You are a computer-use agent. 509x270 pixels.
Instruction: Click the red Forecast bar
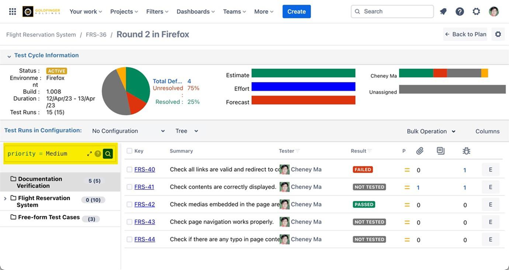(x=303, y=100)
